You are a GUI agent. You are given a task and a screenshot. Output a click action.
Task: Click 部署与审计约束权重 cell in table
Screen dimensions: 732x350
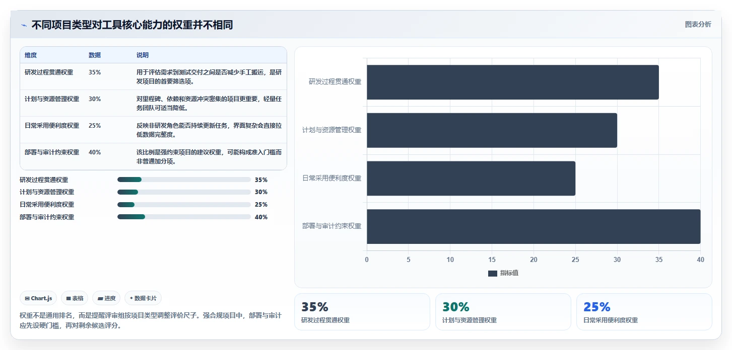click(52, 152)
